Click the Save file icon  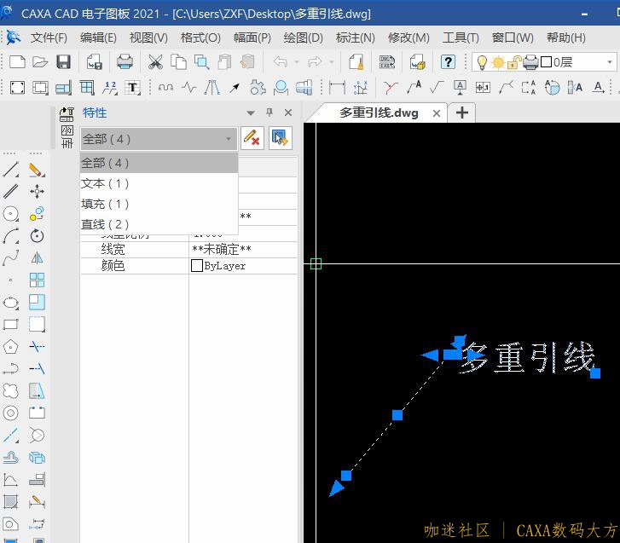(63, 62)
